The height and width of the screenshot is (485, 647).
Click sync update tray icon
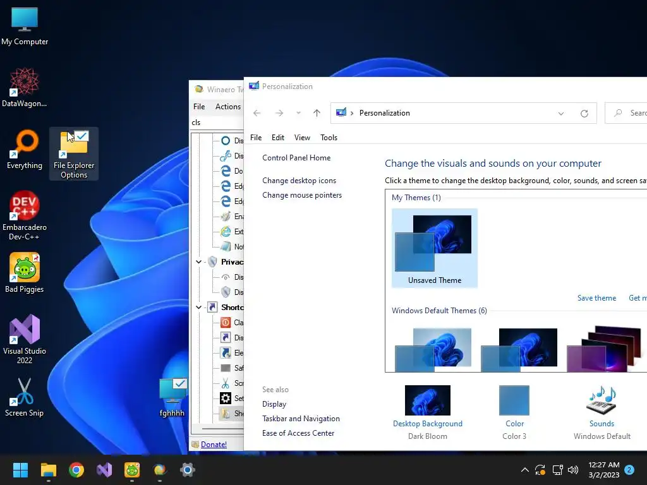pos(540,470)
